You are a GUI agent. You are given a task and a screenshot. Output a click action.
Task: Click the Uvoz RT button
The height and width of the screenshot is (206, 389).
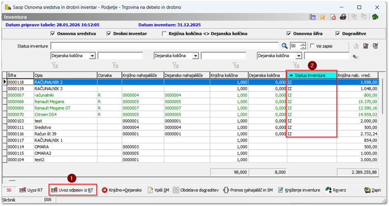(x=31, y=190)
